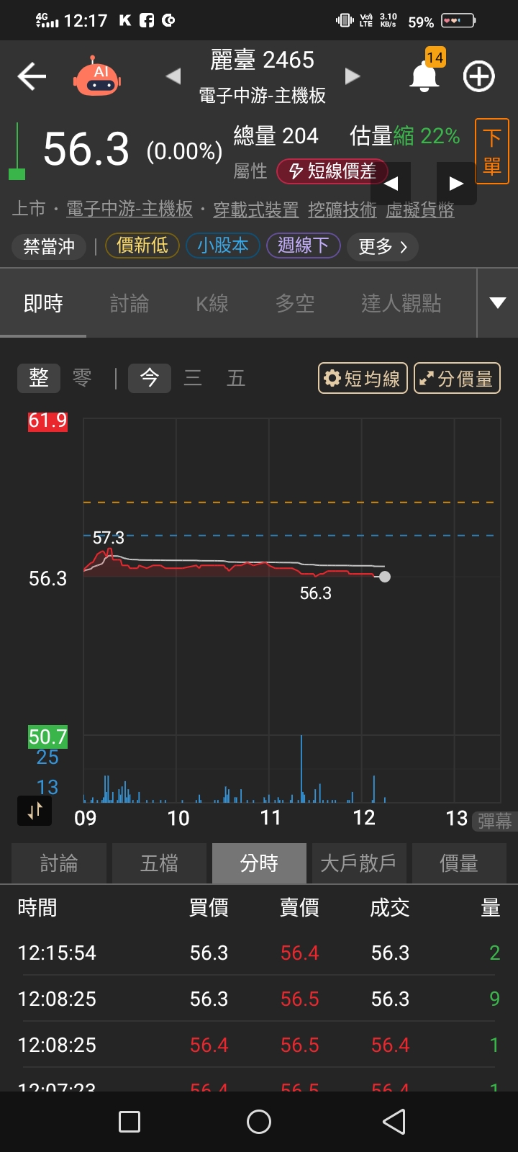
Task: Switch to 大戶散戶 sub-tab
Action: coord(358,863)
